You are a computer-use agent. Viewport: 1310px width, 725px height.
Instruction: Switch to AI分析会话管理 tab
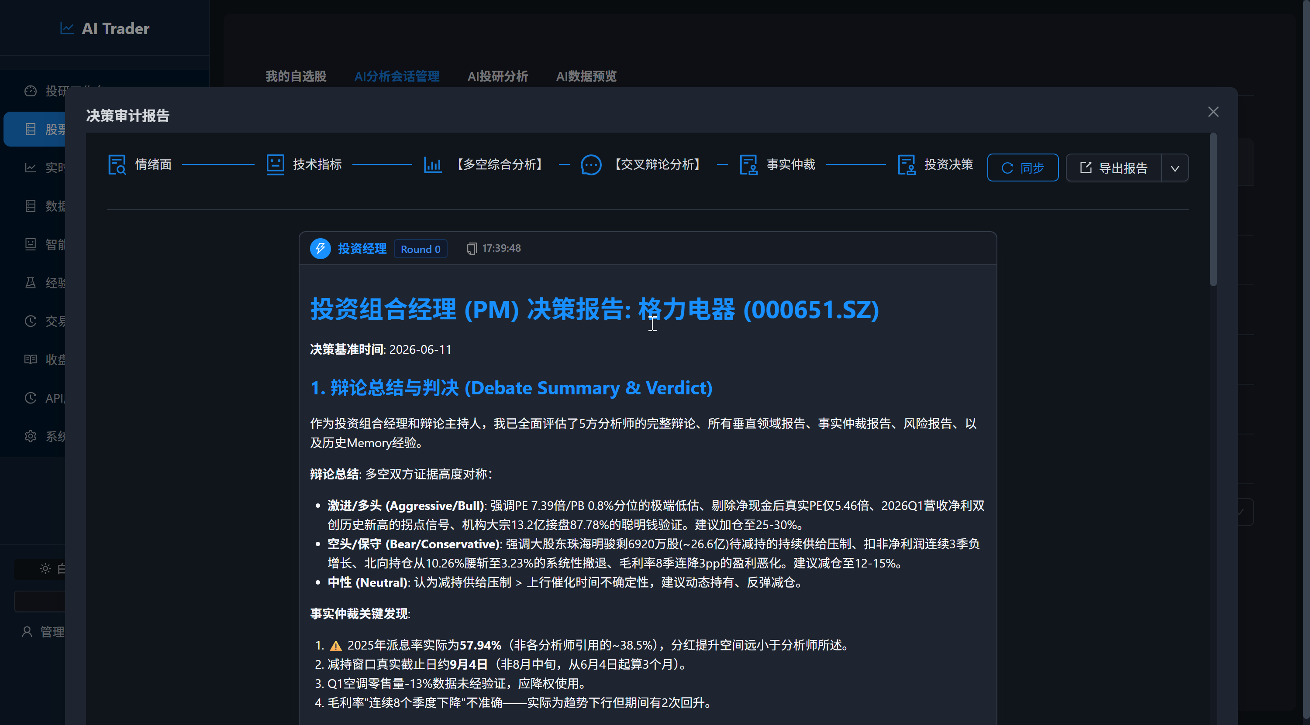click(396, 76)
